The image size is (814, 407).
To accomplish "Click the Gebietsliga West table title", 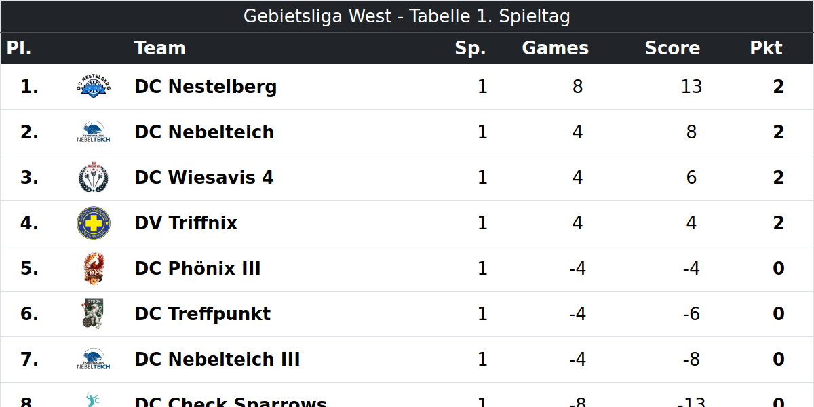I will pyautogui.click(x=407, y=16).
